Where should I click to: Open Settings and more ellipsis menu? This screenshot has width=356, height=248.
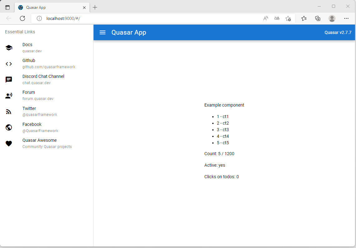[346, 18]
